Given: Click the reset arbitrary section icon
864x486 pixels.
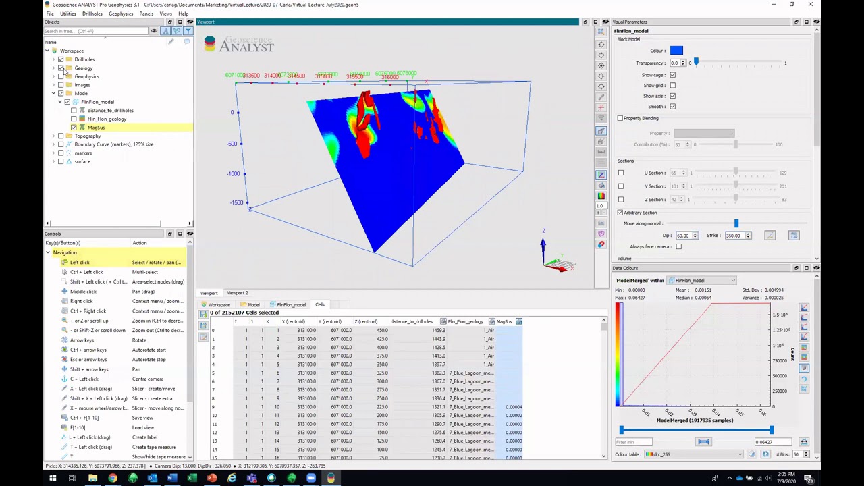Looking at the screenshot, I should pos(794,236).
